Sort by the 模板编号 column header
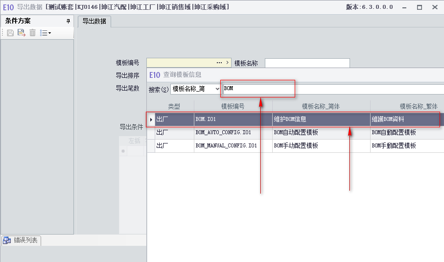Image resolution: width=444 pixels, height=262 pixels. coord(233,106)
